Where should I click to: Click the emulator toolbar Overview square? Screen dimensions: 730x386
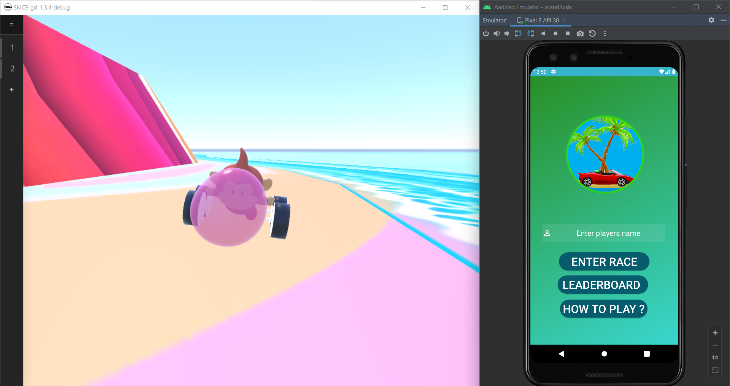(x=568, y=33)
